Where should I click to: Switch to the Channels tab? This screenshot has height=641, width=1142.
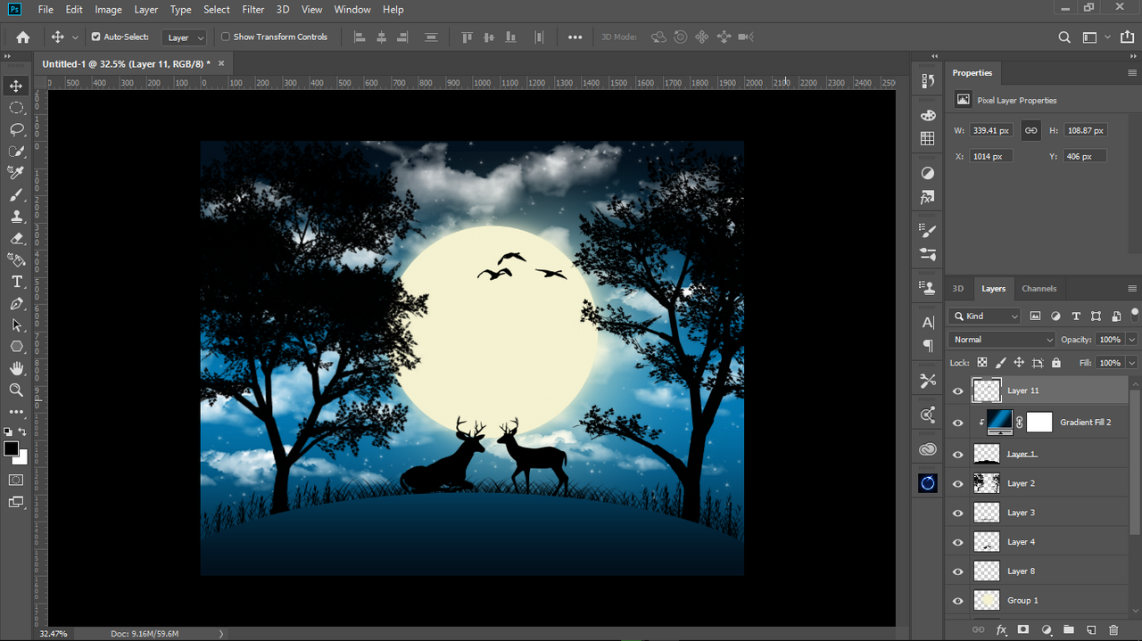point(1039,289)
